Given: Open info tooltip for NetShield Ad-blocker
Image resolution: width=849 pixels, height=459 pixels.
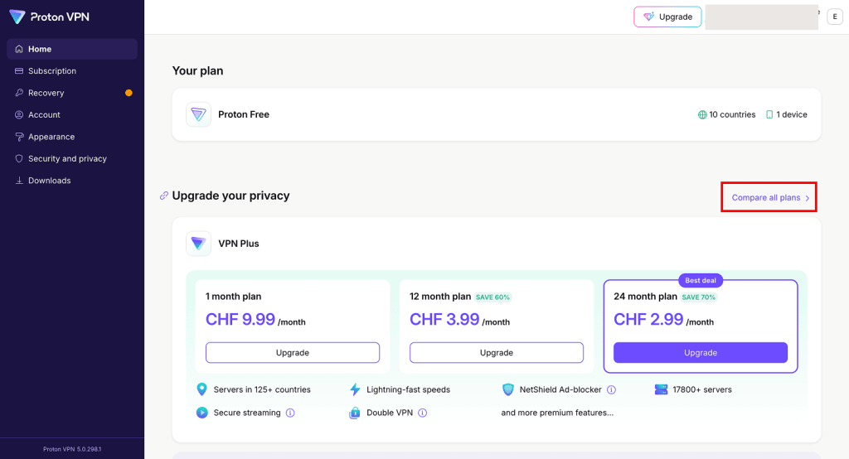Looking at the screenshot, I should [611, 389].
